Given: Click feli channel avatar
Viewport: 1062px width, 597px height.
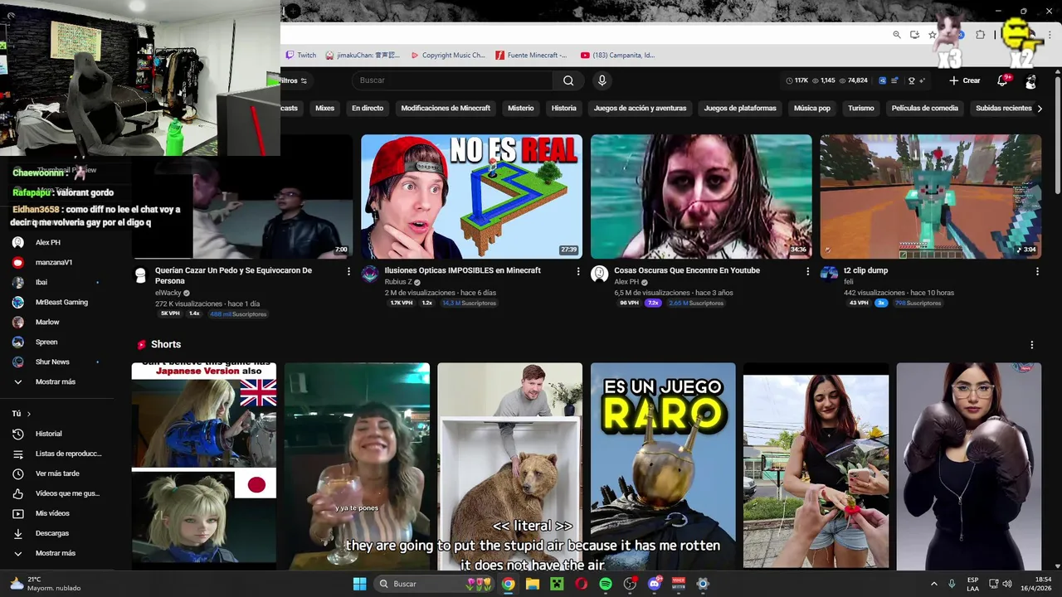Looking at the screenshot, I should (x=829, y=274).
